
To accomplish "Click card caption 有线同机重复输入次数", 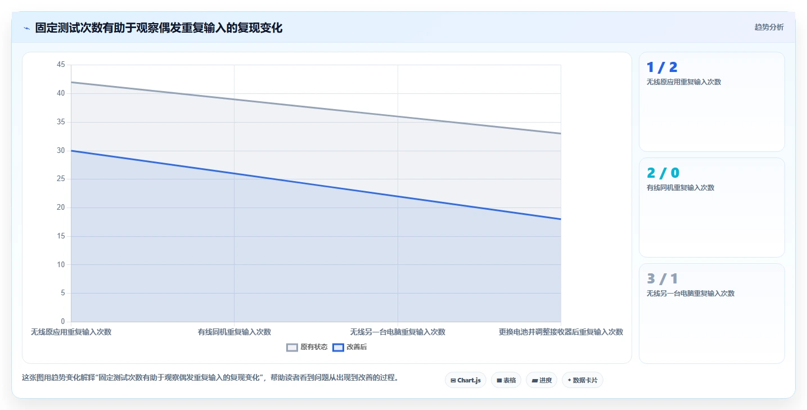I will pyautogui.click(x=680, y=188).
